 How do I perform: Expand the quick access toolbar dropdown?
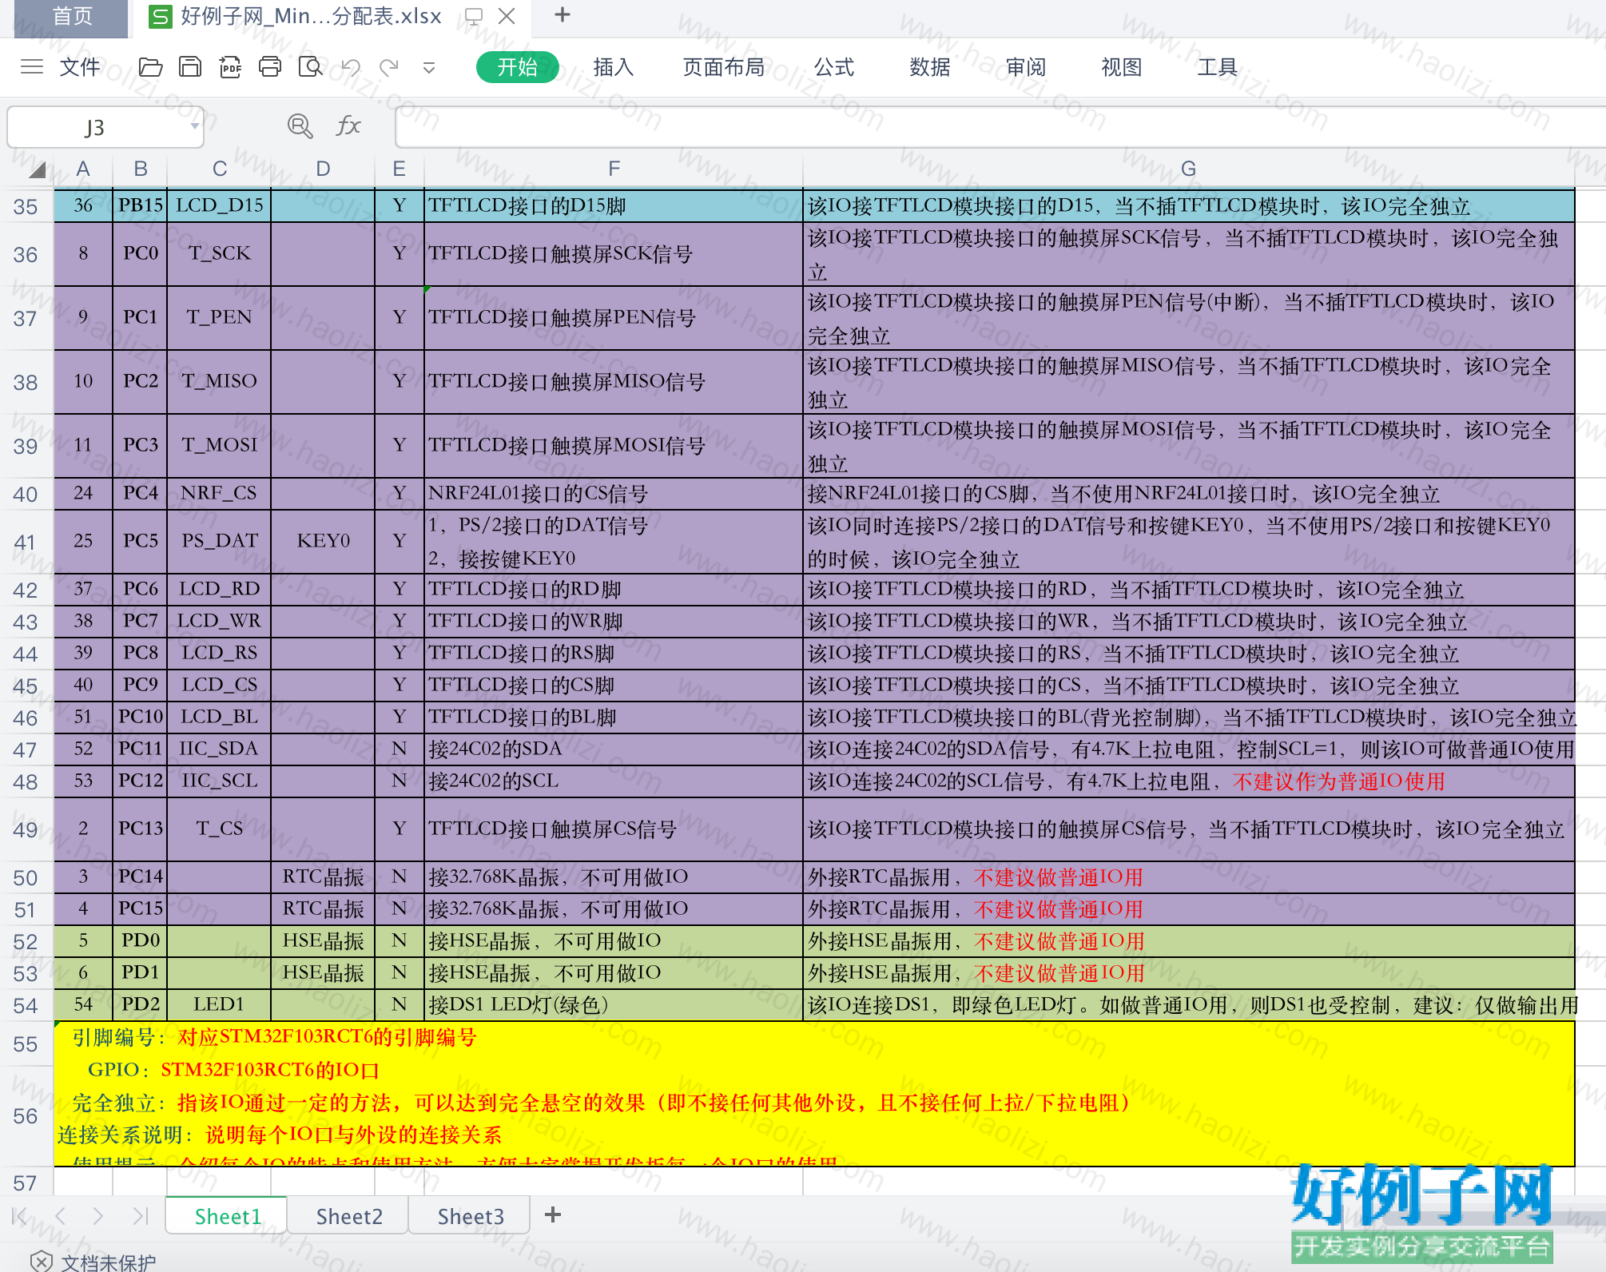(x=429, y=68)
